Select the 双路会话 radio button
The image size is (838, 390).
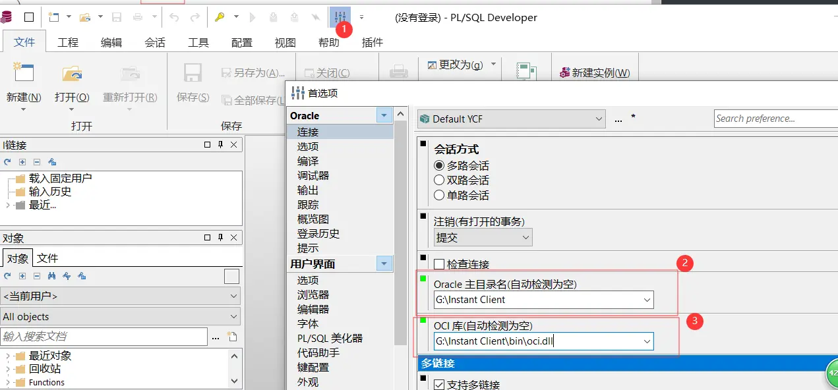point(439,180)
